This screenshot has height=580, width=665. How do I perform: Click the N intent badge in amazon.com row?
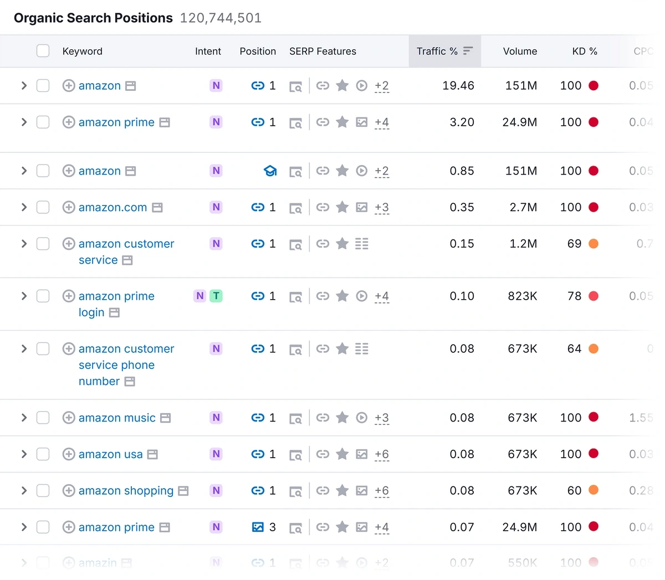[x=216, y=207]
